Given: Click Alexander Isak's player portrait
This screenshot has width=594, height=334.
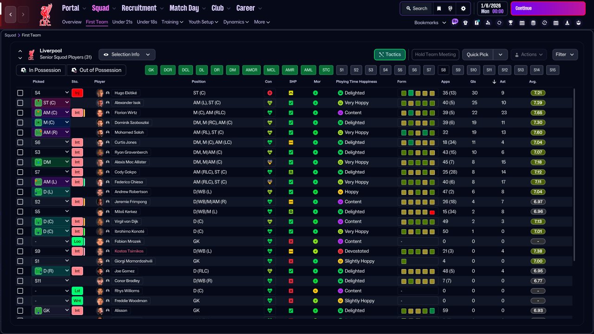Looking at the screenshot, I should tap(100, 103).
